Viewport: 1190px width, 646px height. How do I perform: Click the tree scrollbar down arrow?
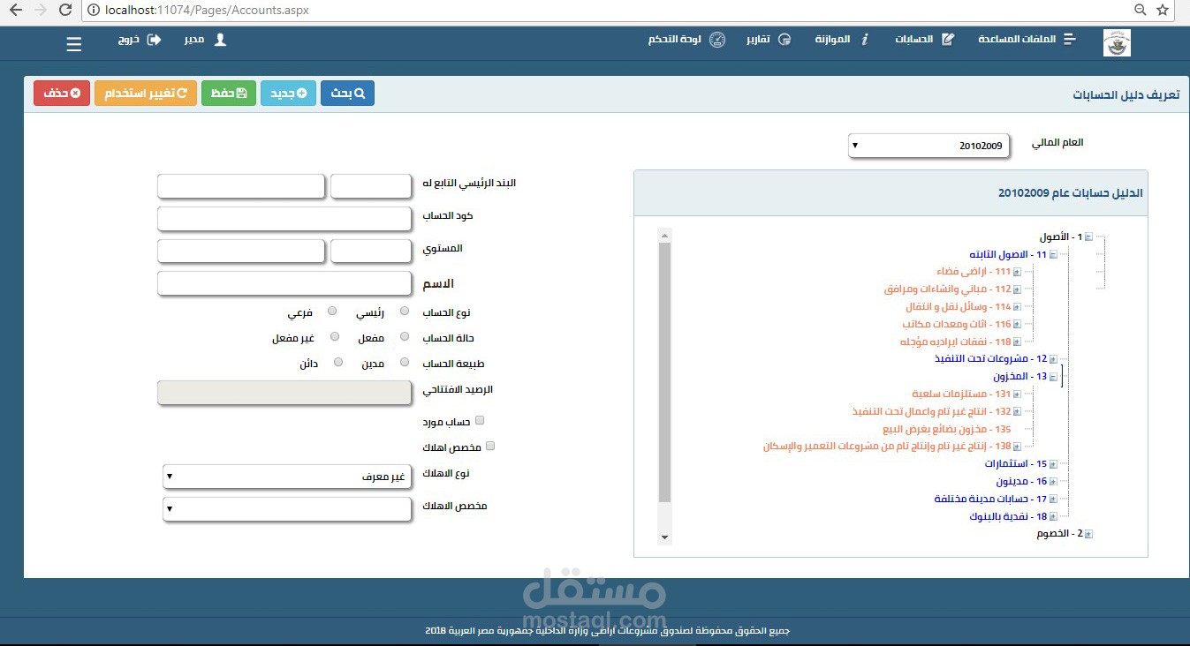tap(665, 537)
